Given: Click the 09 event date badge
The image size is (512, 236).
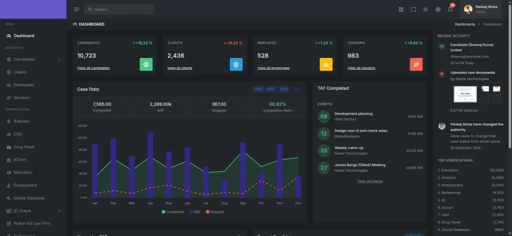Looking at the screenshot, I should pyautogui.click(x=324, y=117).
